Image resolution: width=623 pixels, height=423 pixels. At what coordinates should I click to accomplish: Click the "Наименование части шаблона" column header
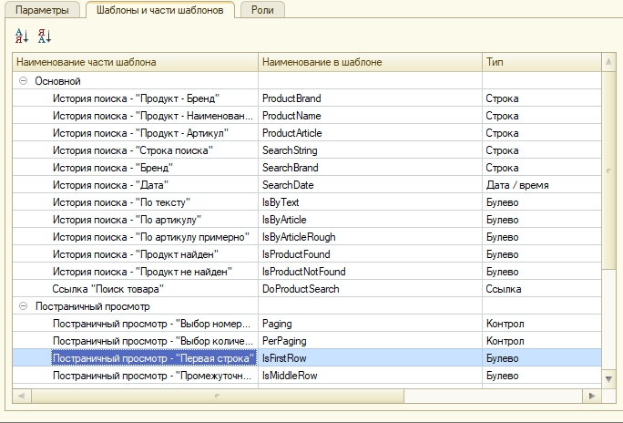(x=135, y=63)
